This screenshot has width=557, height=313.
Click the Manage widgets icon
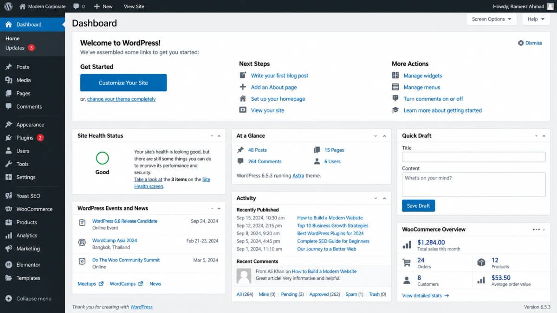click(x=395, y=75)
